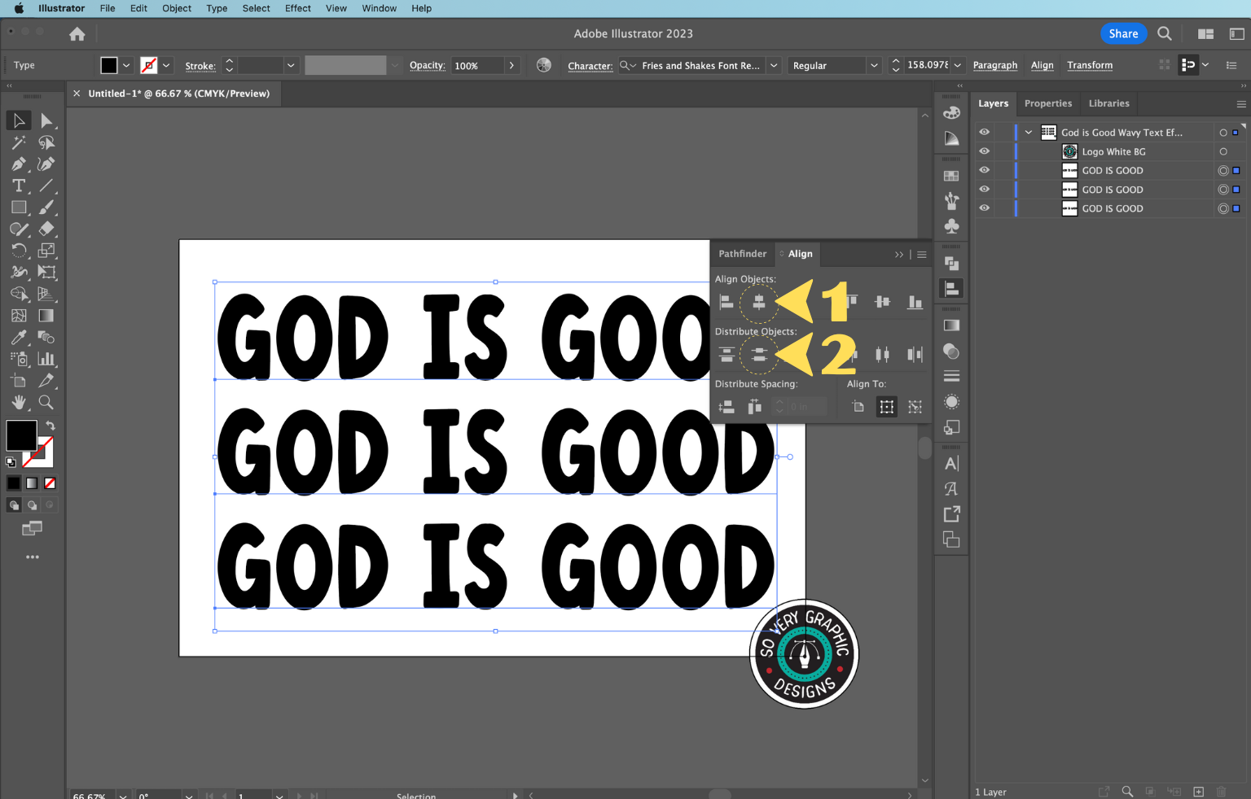1251x799 pixels.
Task: Pick the Paintbrush tool
Action: point(46,207)
